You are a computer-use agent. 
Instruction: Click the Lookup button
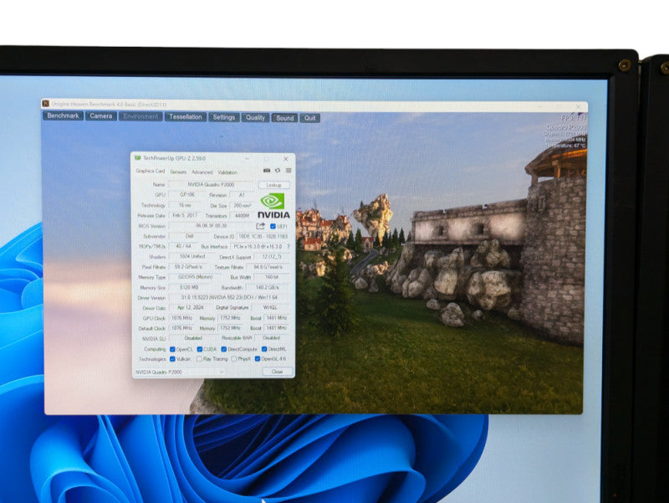coord(274,185)
